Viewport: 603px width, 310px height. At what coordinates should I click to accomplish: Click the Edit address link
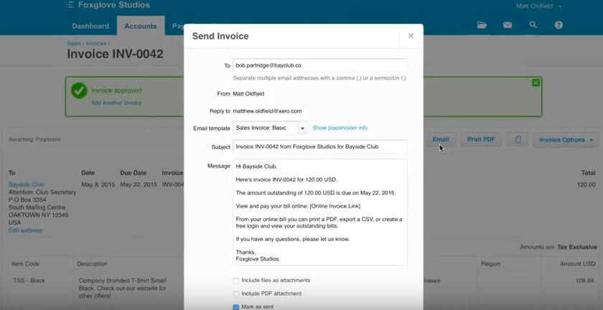[x=25, y=230]
